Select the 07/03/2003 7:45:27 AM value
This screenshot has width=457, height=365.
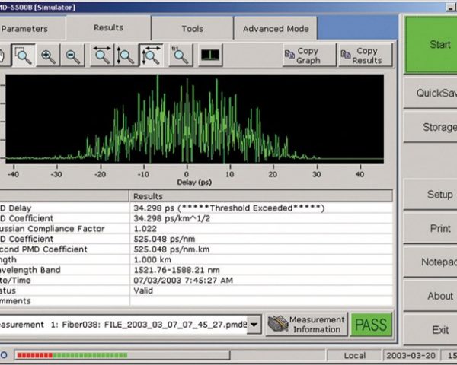183,281
